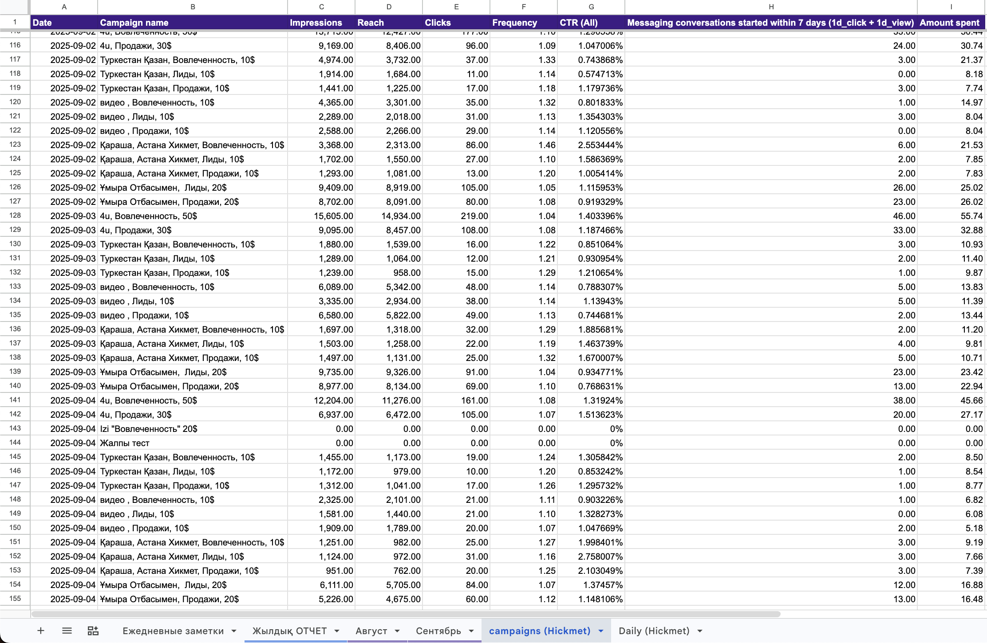Select conversations value 46.00
This screenshot has width=987, height=643.
point(771,216)
